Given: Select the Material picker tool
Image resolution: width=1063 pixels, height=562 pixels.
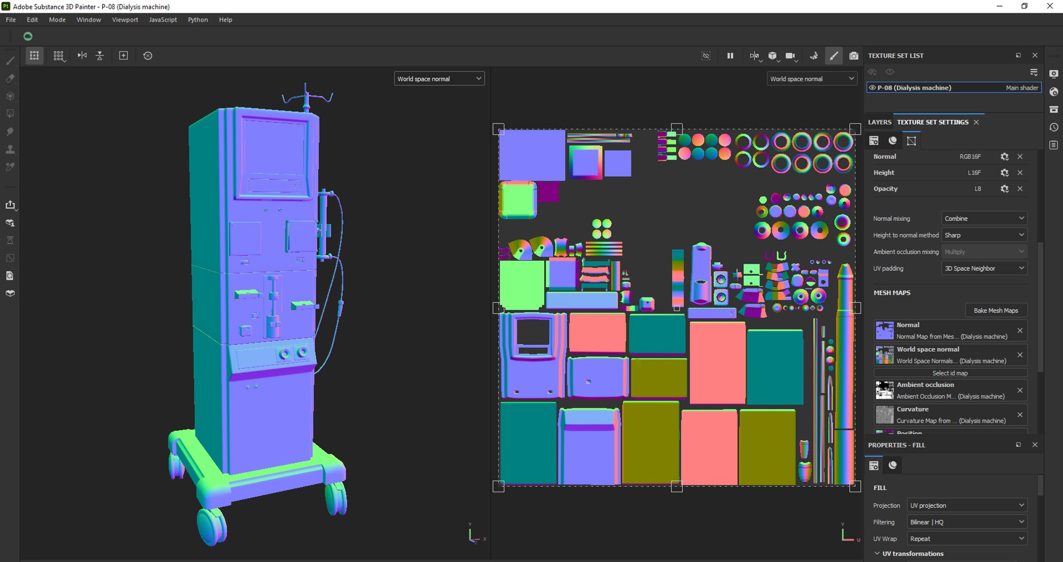Looking at the screenshot, I should click(x=10, y=167).
